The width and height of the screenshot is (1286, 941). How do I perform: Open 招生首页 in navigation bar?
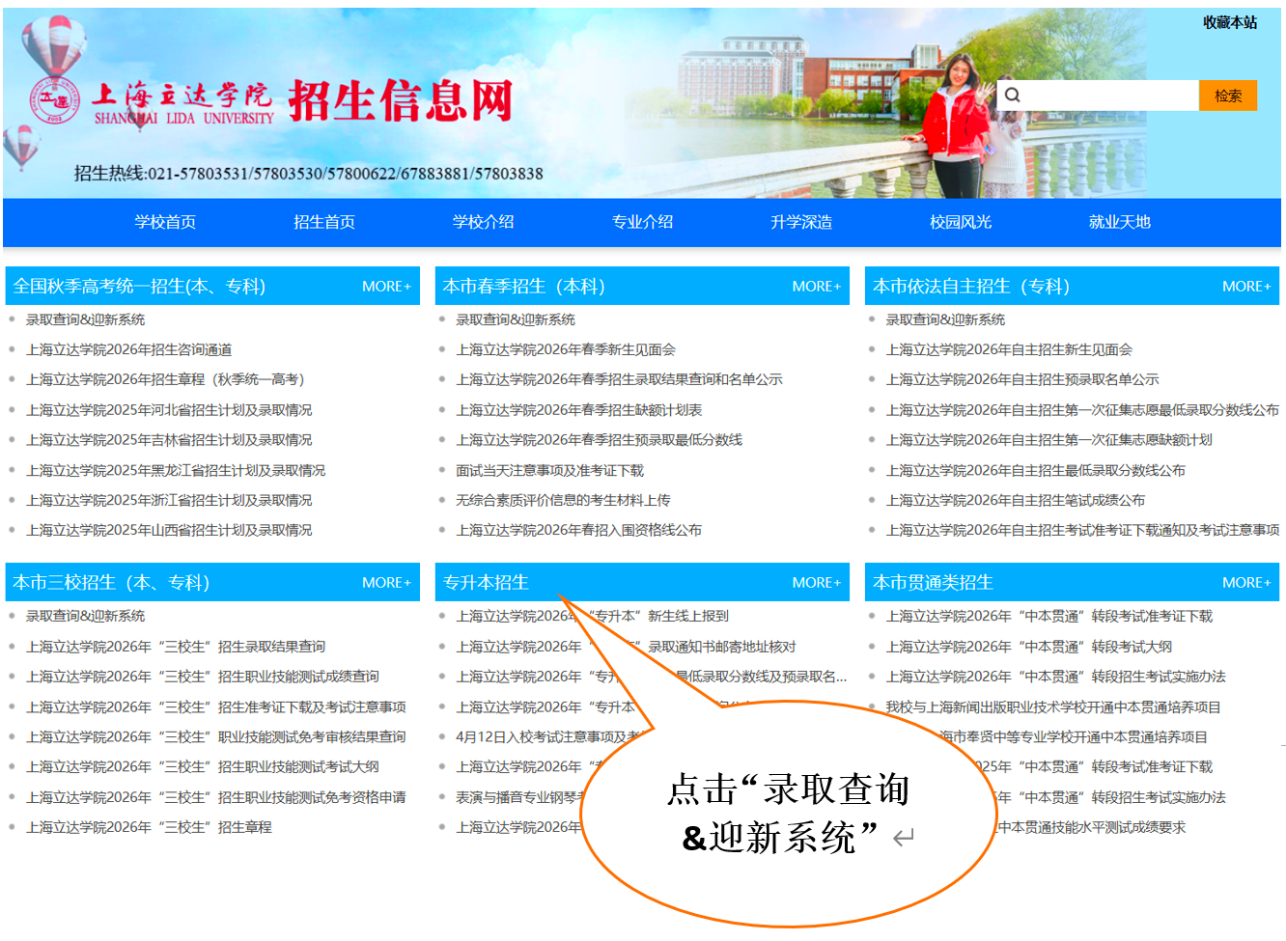click(324, 222)
